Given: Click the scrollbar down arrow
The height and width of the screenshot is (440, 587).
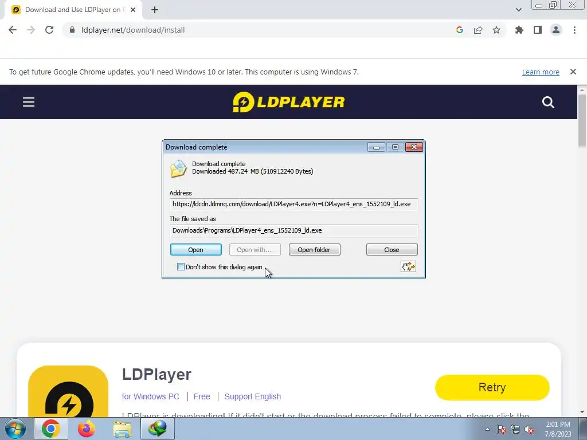Looking at the screenshot, I should click(582, 412).
